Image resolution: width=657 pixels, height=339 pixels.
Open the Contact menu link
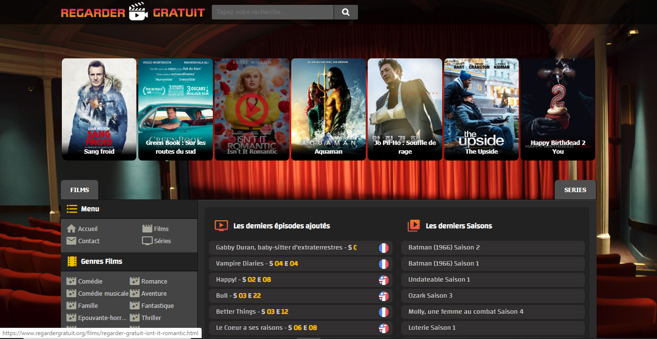pos(89,241)
